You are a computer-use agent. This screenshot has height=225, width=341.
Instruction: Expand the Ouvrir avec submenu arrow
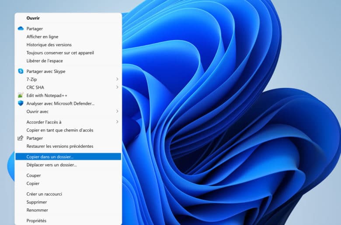pyautogui.click(x=117, y=111)
